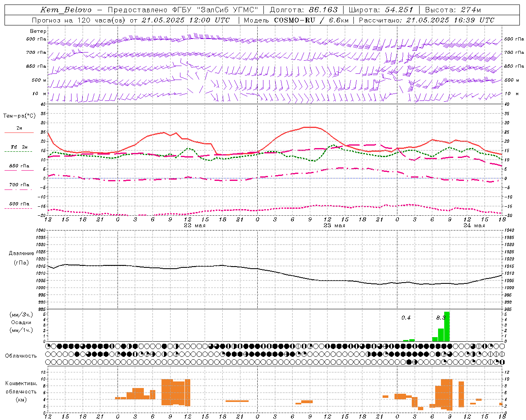Click the 22 мая date label
Image resolution: width=526 pixels, height=420 pixels.
pyautogui.click(x=194, y=226)
